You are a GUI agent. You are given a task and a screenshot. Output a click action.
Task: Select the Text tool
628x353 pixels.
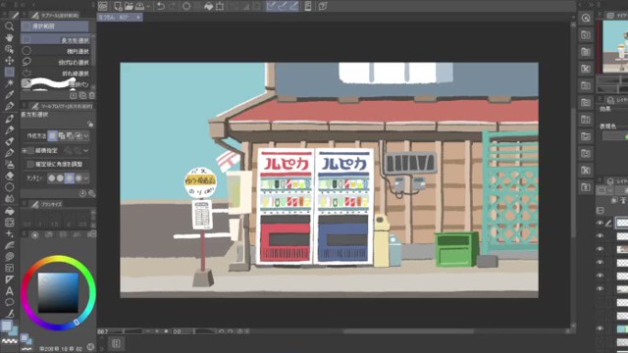coord(9,291)
